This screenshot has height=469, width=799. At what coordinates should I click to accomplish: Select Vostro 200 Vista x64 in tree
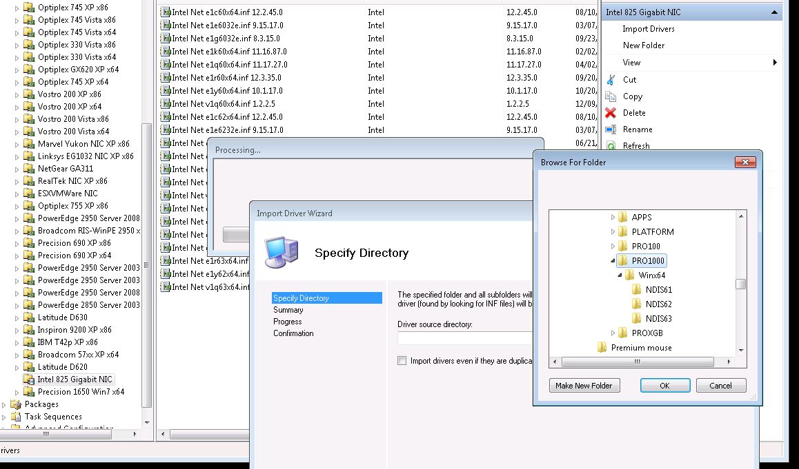click(x=73, y=132)
